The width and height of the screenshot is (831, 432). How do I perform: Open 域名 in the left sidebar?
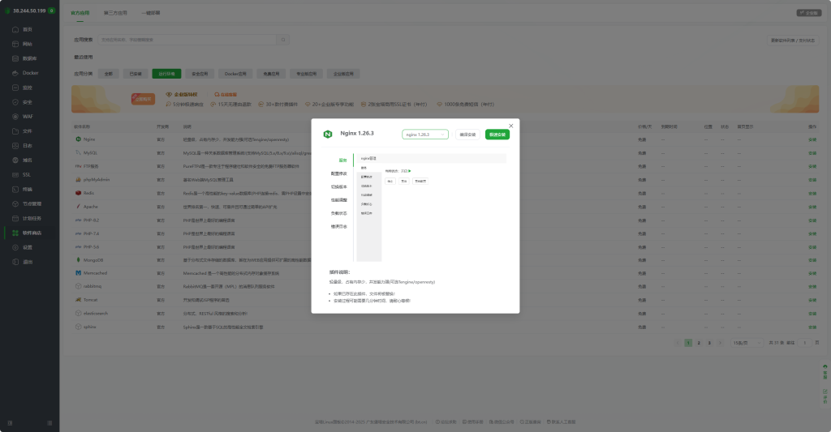27,160
